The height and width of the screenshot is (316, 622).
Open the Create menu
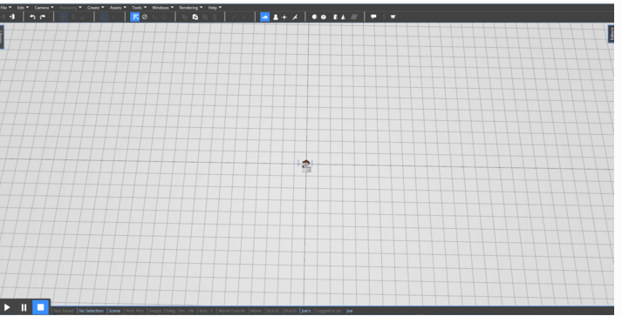point(96,8)
